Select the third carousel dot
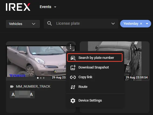The image size is (153, 115). click(44, 78)
